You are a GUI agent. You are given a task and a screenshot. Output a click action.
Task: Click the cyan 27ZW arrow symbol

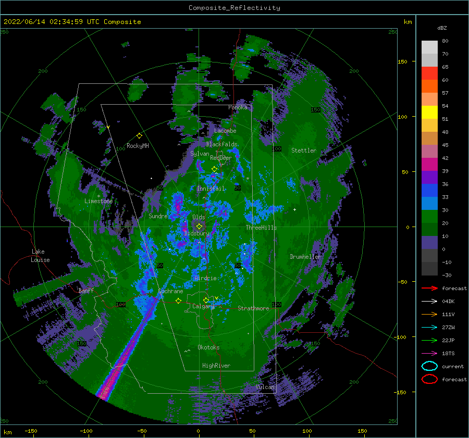click(429, 328)
